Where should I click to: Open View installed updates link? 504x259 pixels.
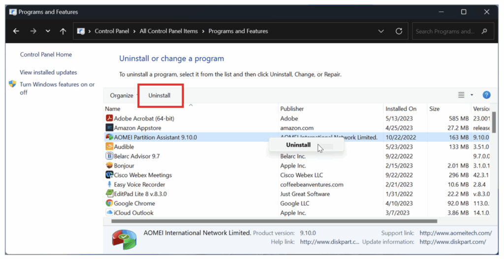click(48, 72)
